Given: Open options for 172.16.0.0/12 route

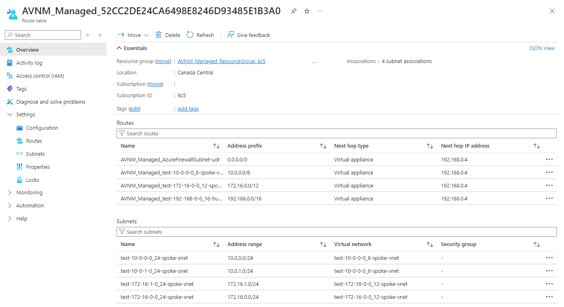Looking at the screenshot, I should click(x=549, y=185).
